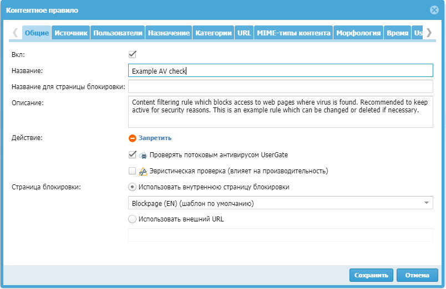Enable the Эвристическая проверка checkbox

coord(132,171)
